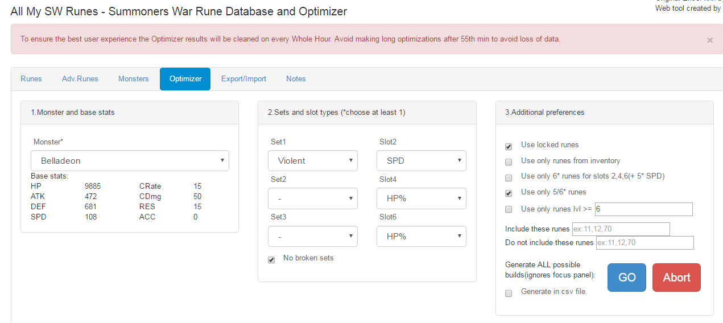The image size is (723, 323).
Task: Uncheck Use locked runes
Action: (x=509, y=147)
